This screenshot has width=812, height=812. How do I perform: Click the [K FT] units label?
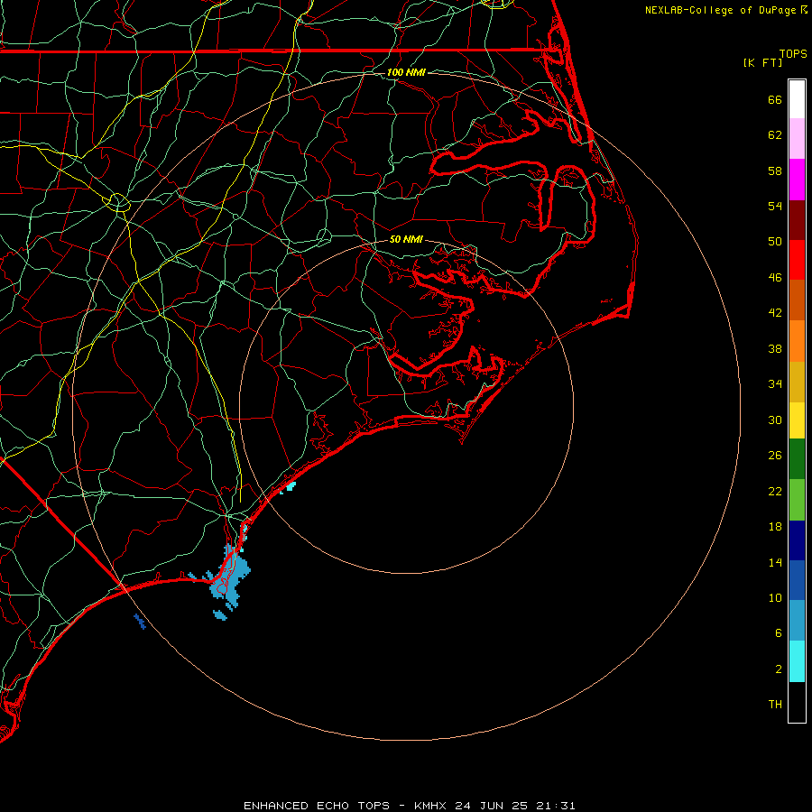coord(762,62)
